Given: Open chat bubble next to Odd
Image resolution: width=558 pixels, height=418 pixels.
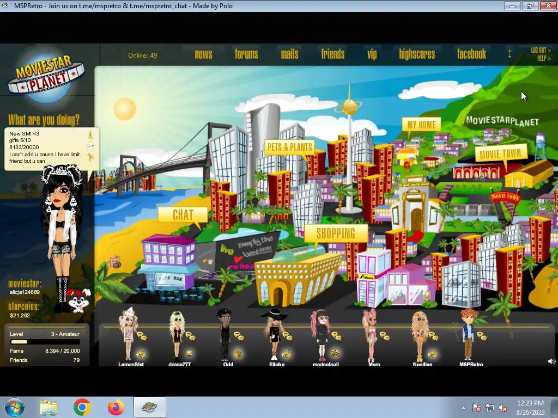Looking at the screenshot, I should [239, 336].
